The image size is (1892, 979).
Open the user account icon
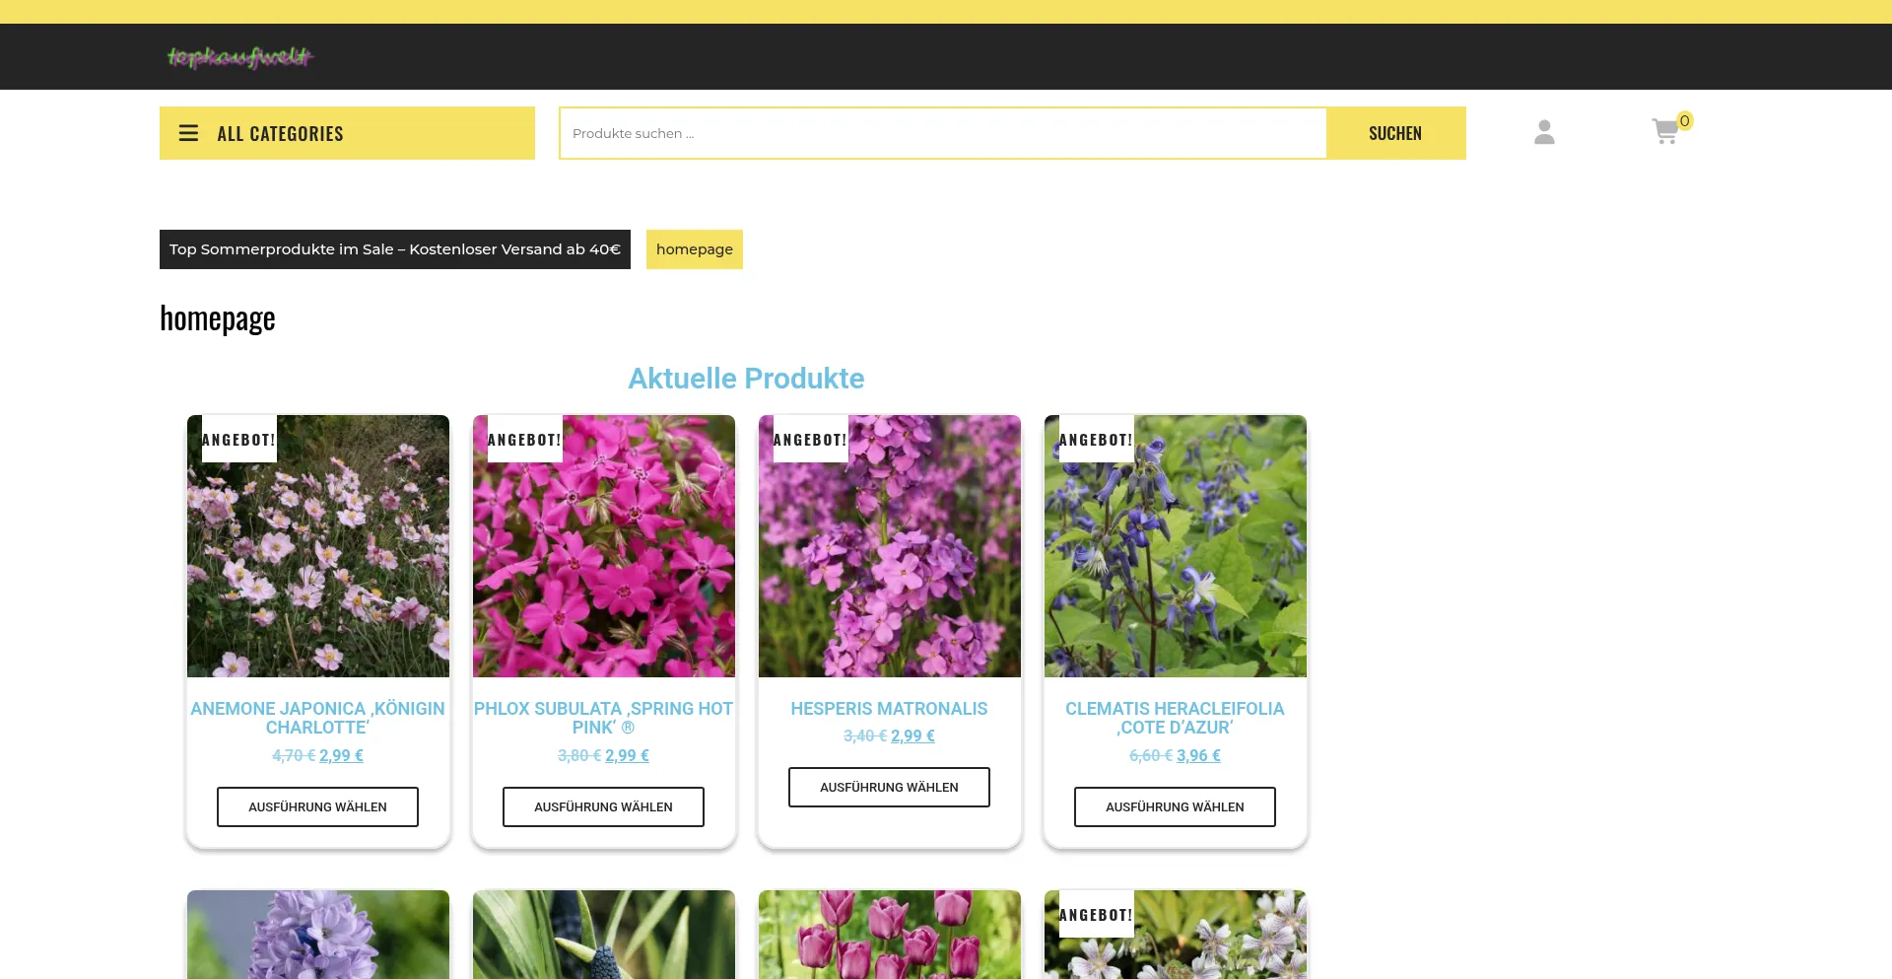1544,132
